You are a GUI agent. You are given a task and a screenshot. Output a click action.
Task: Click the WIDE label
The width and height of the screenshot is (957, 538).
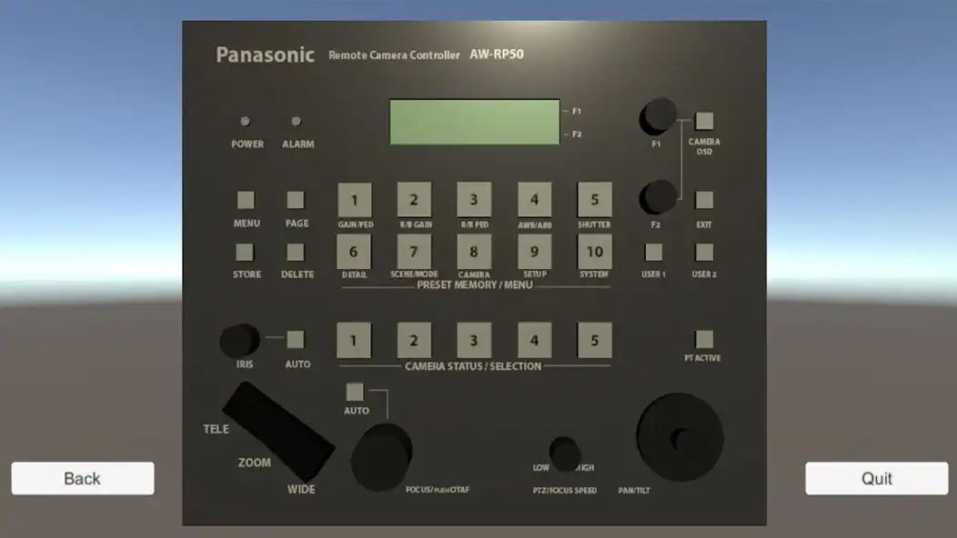[x=301, y=489]
